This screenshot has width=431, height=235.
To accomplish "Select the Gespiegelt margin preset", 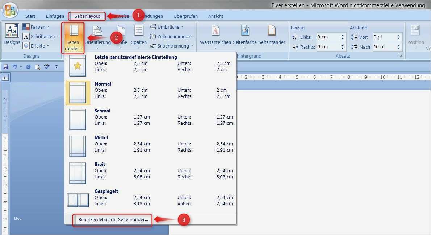I will 150,200.
